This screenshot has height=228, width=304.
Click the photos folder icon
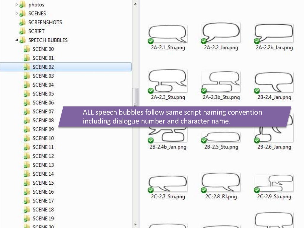pos(23,4)
